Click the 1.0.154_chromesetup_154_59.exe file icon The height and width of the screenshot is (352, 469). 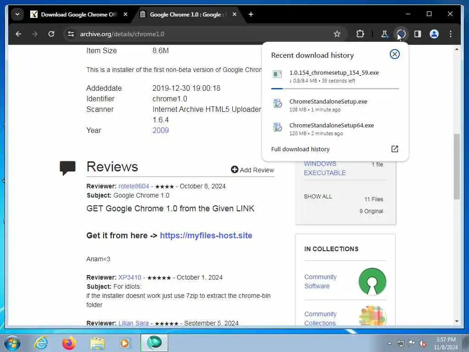pyautogui.click(x=277, y=74)
